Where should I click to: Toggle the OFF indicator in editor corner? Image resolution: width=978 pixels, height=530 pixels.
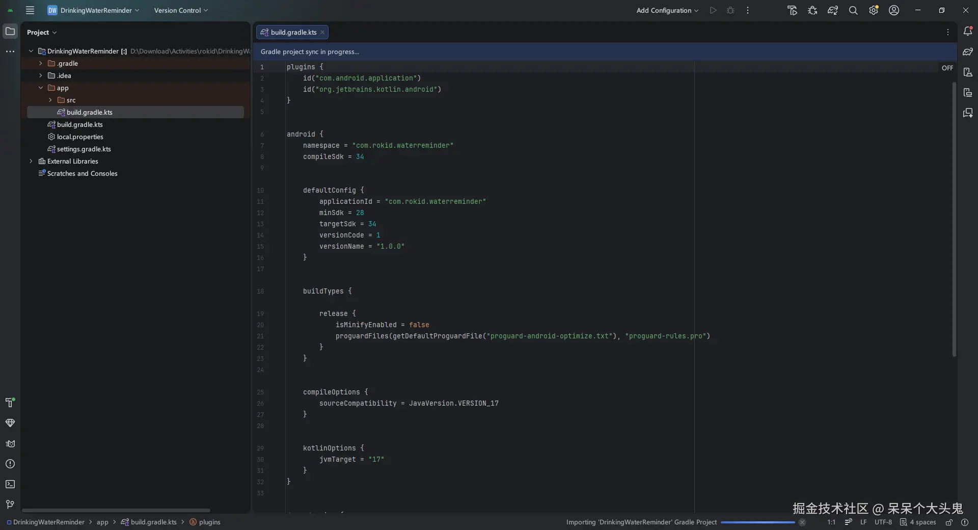click(947, 68)
